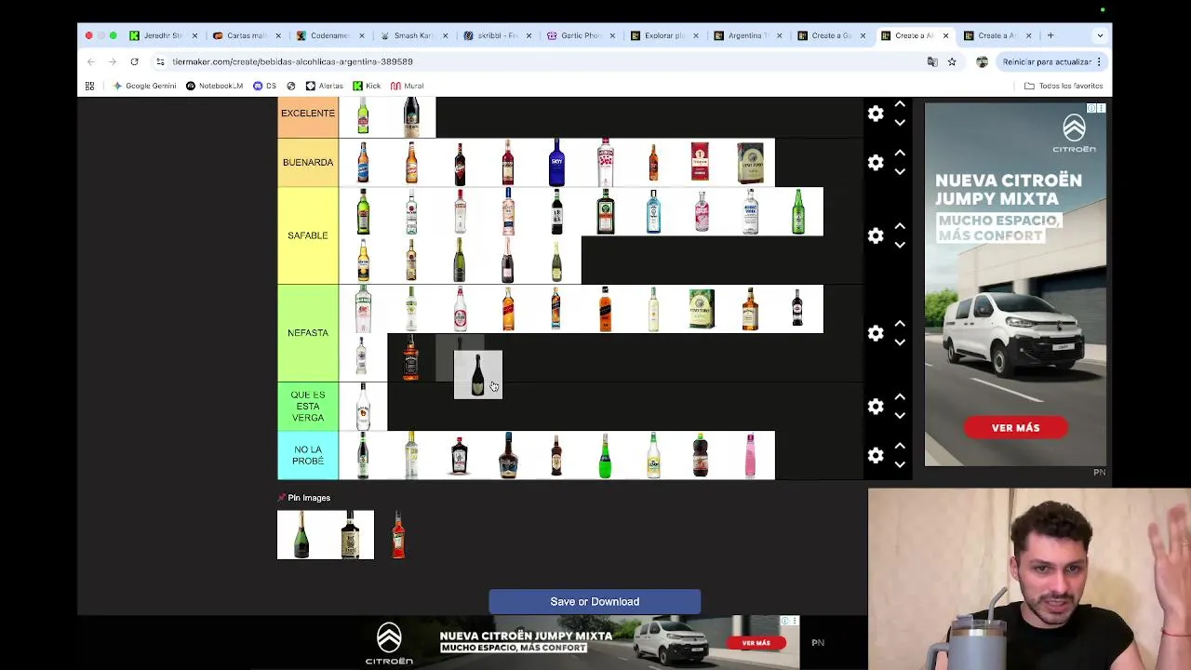Switch to the Jeredhr Str tab
Viewport: 1191px width, 670px height.
click(x=163, y=35)
